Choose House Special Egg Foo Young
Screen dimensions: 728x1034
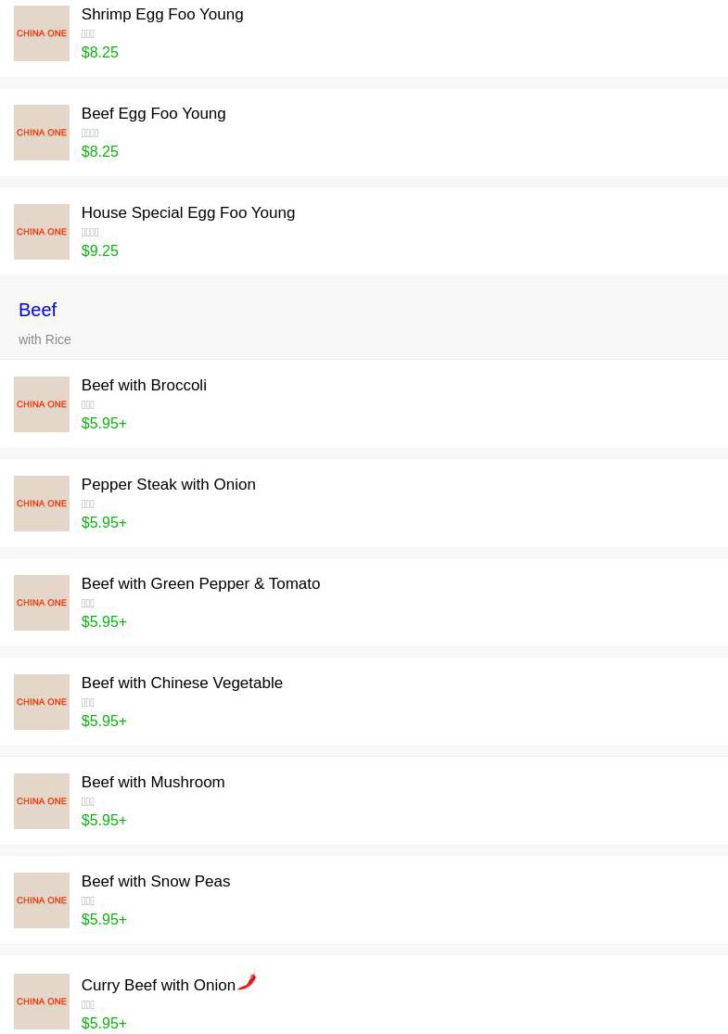pyautogui.click(x=188, y=213)
